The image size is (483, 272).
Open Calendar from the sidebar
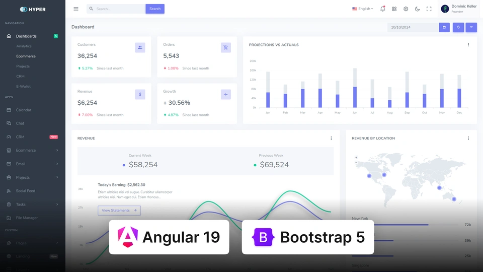click(23, 110)
